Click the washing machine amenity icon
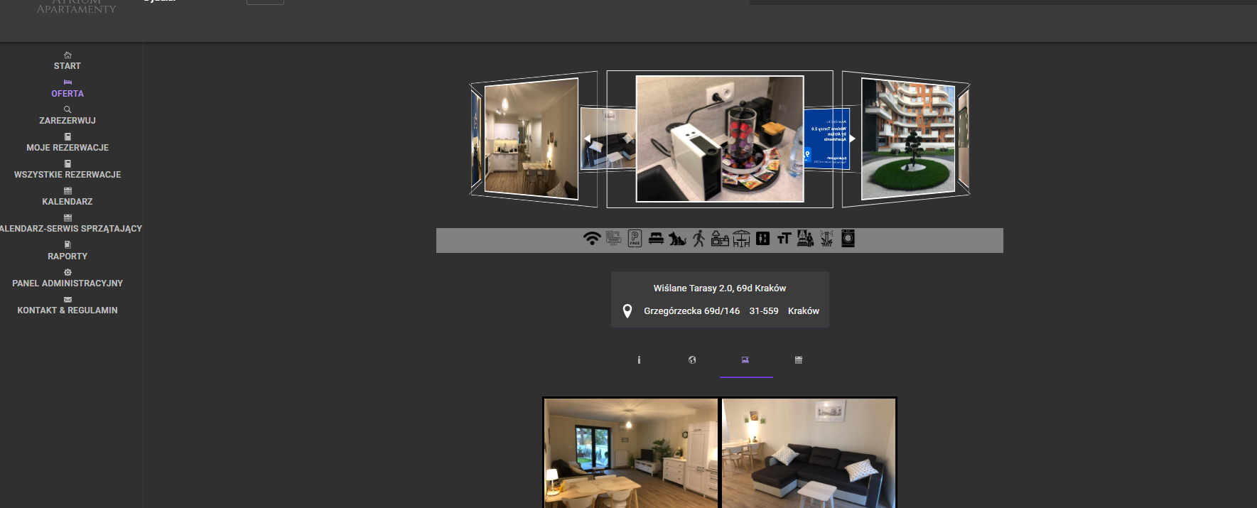1257x508 pixels. [x=848, y=239]
